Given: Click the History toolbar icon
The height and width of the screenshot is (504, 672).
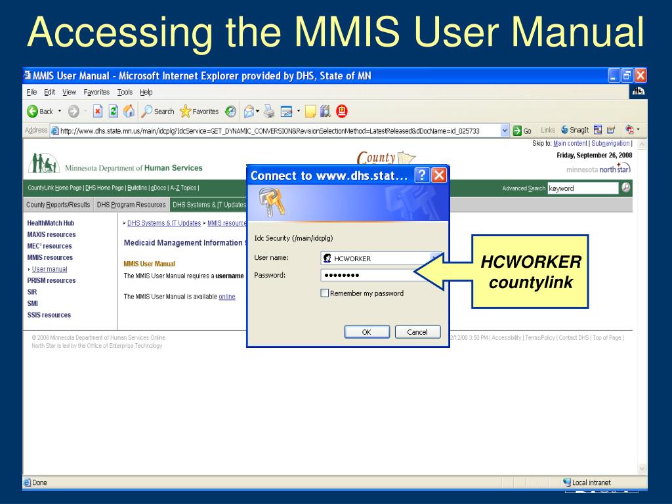Looking at the screenshot, I should [230, 112].
